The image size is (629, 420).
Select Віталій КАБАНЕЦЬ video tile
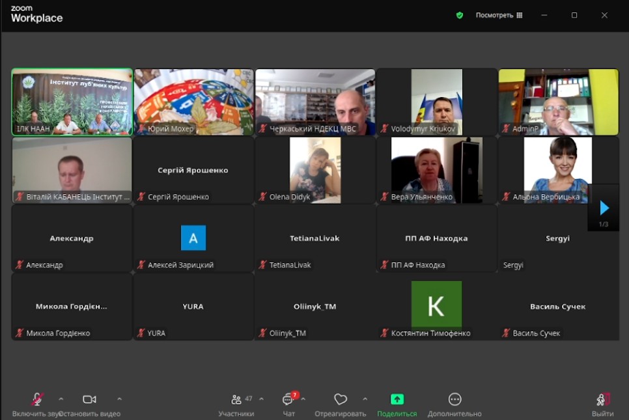72,170
